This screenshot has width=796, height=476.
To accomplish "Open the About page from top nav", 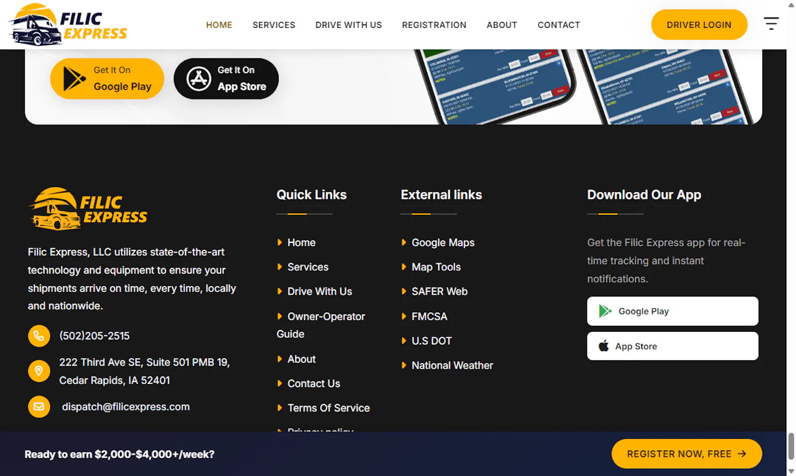I will pos(501,25).
